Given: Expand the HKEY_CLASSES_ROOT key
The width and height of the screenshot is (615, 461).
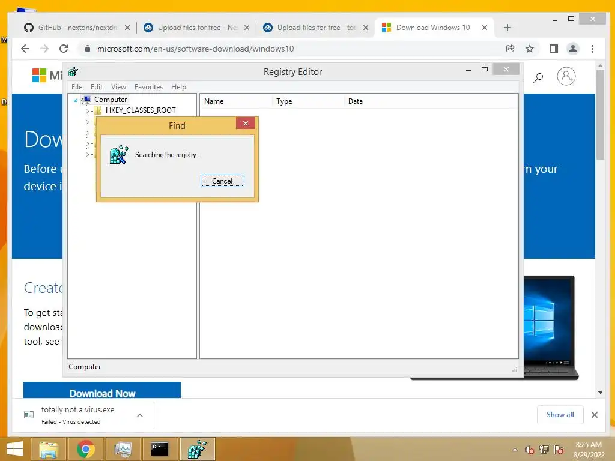Looking at the screenshot, I should pyautogui.click(x=87, y=111).
